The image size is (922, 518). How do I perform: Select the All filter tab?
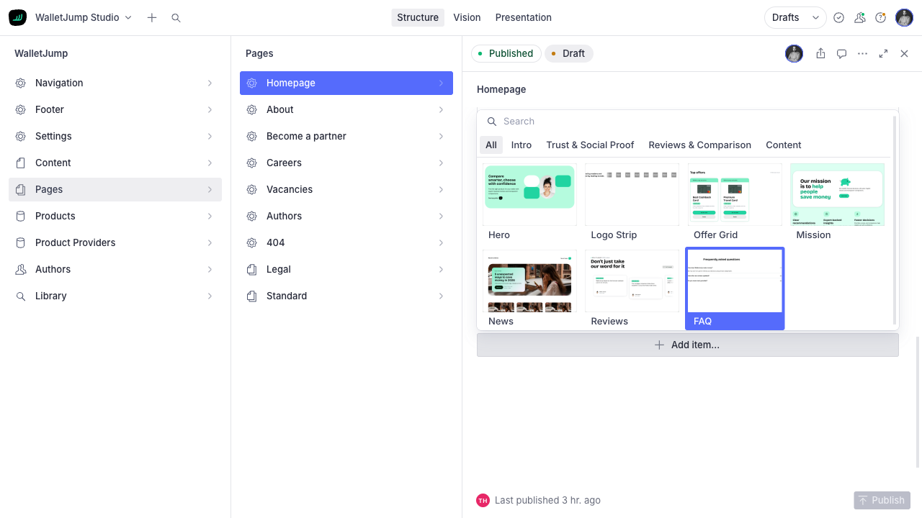491,145
